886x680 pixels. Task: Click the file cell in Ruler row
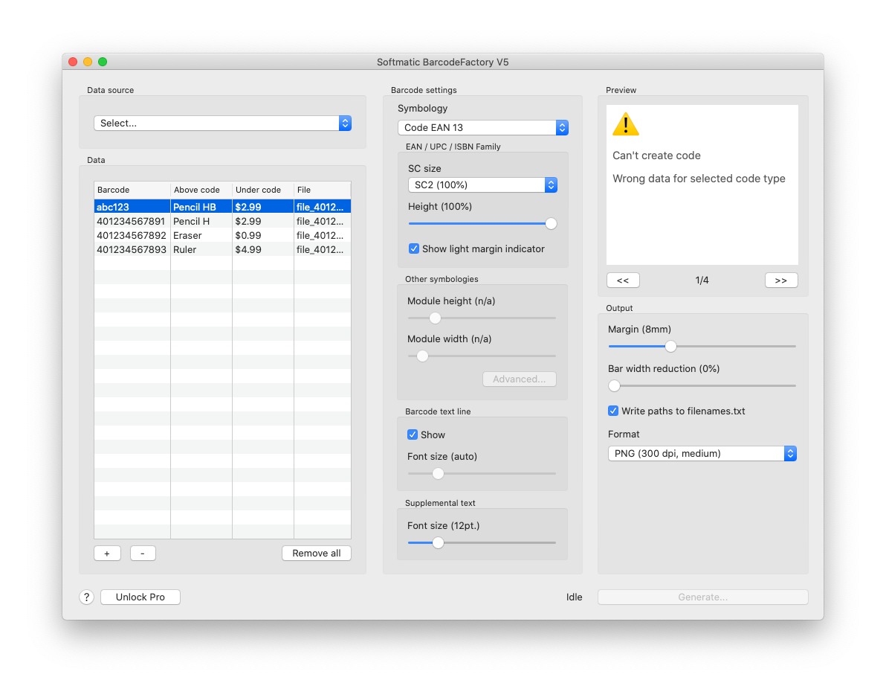tap(323, 249)
